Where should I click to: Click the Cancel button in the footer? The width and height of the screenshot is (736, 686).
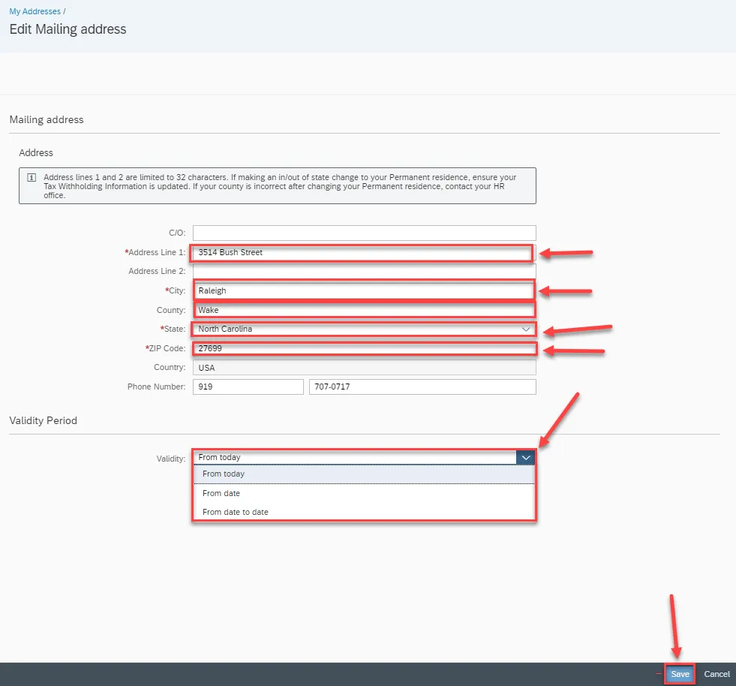[x=716, y=674]
